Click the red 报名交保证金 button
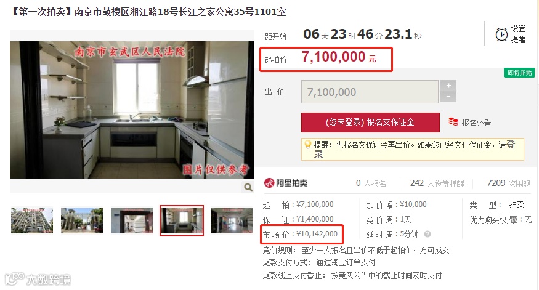The image size is (539, 290). [370, 123]
